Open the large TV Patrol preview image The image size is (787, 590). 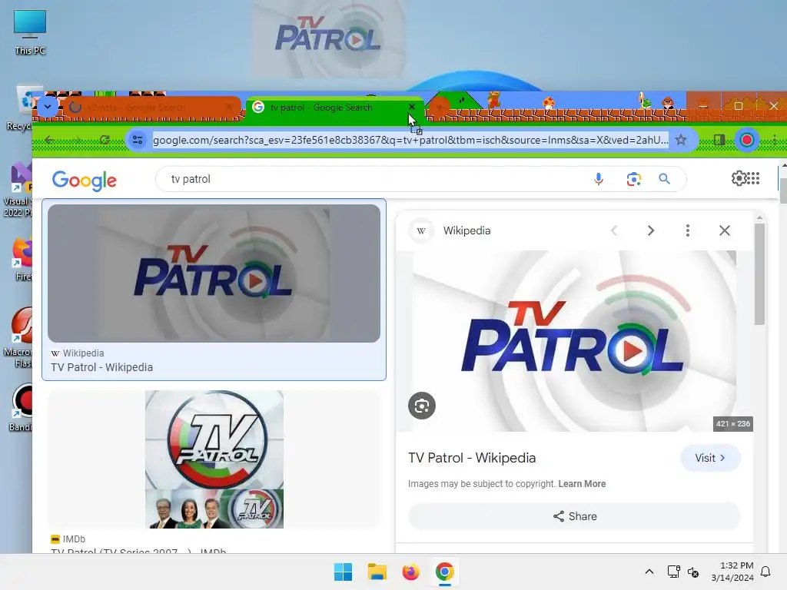(574, 341)
